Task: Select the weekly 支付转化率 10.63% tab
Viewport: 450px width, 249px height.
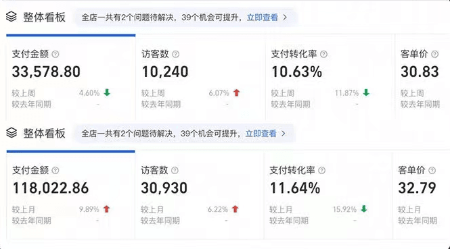Action: pyautogui.click(x=330, y=77)
